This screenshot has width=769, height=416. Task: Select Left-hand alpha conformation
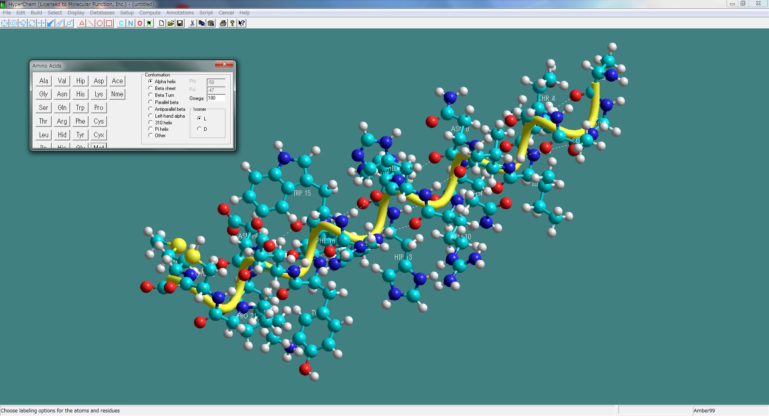coord(167,116)
